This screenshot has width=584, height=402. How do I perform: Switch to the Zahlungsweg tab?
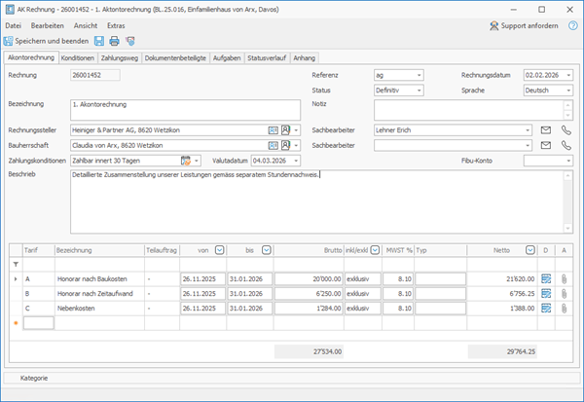(x=119, y=57)
